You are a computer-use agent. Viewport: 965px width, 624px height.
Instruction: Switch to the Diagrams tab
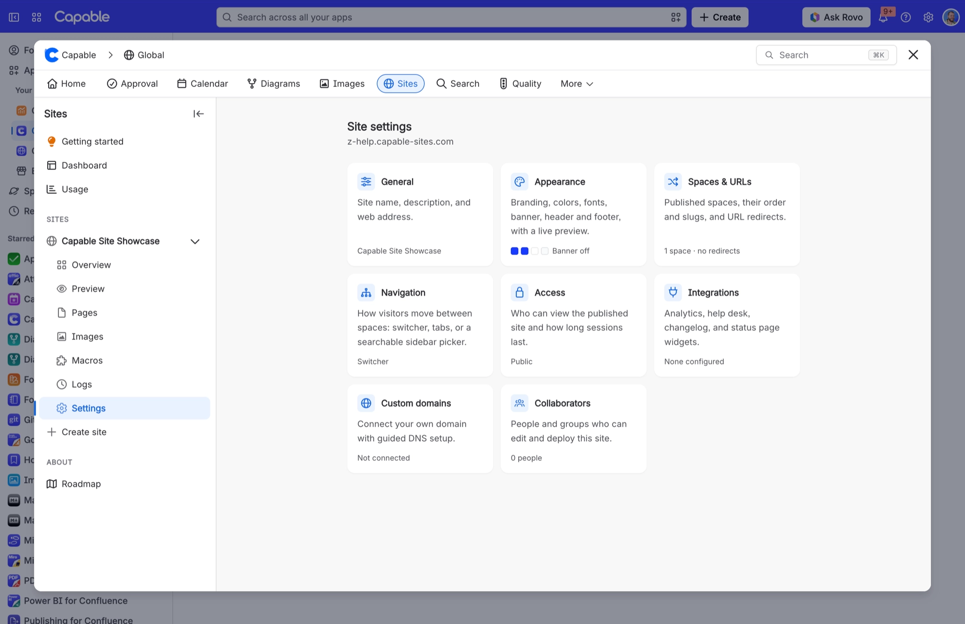coord(274,84)
